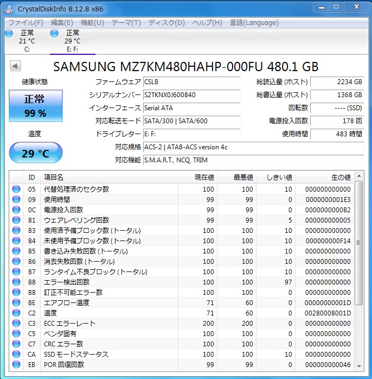Select the C: drive status orb

coord(9,34)
